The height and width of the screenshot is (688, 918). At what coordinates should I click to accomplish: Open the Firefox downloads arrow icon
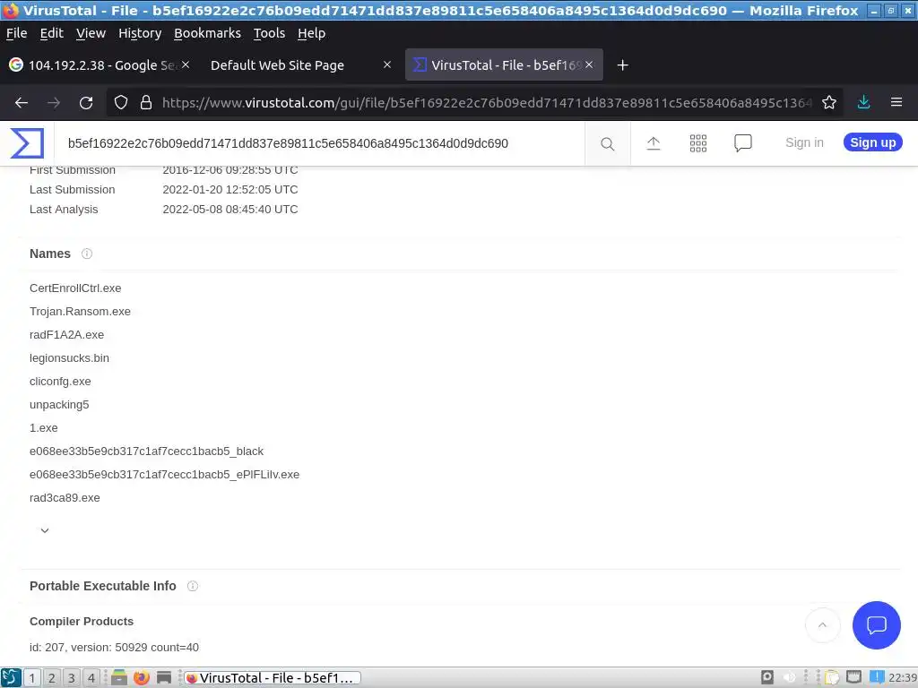click(x=863, y=102)
